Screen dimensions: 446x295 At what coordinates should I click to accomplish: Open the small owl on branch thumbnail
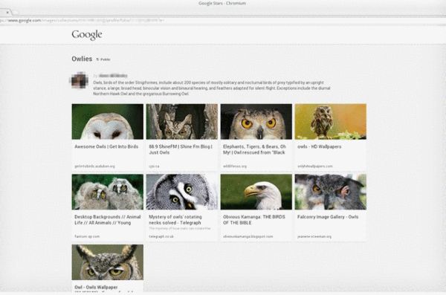pyautogui.click(x=331, y=121)
